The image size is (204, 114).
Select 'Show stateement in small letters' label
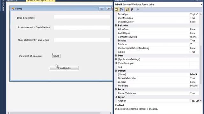pos(33,40)
